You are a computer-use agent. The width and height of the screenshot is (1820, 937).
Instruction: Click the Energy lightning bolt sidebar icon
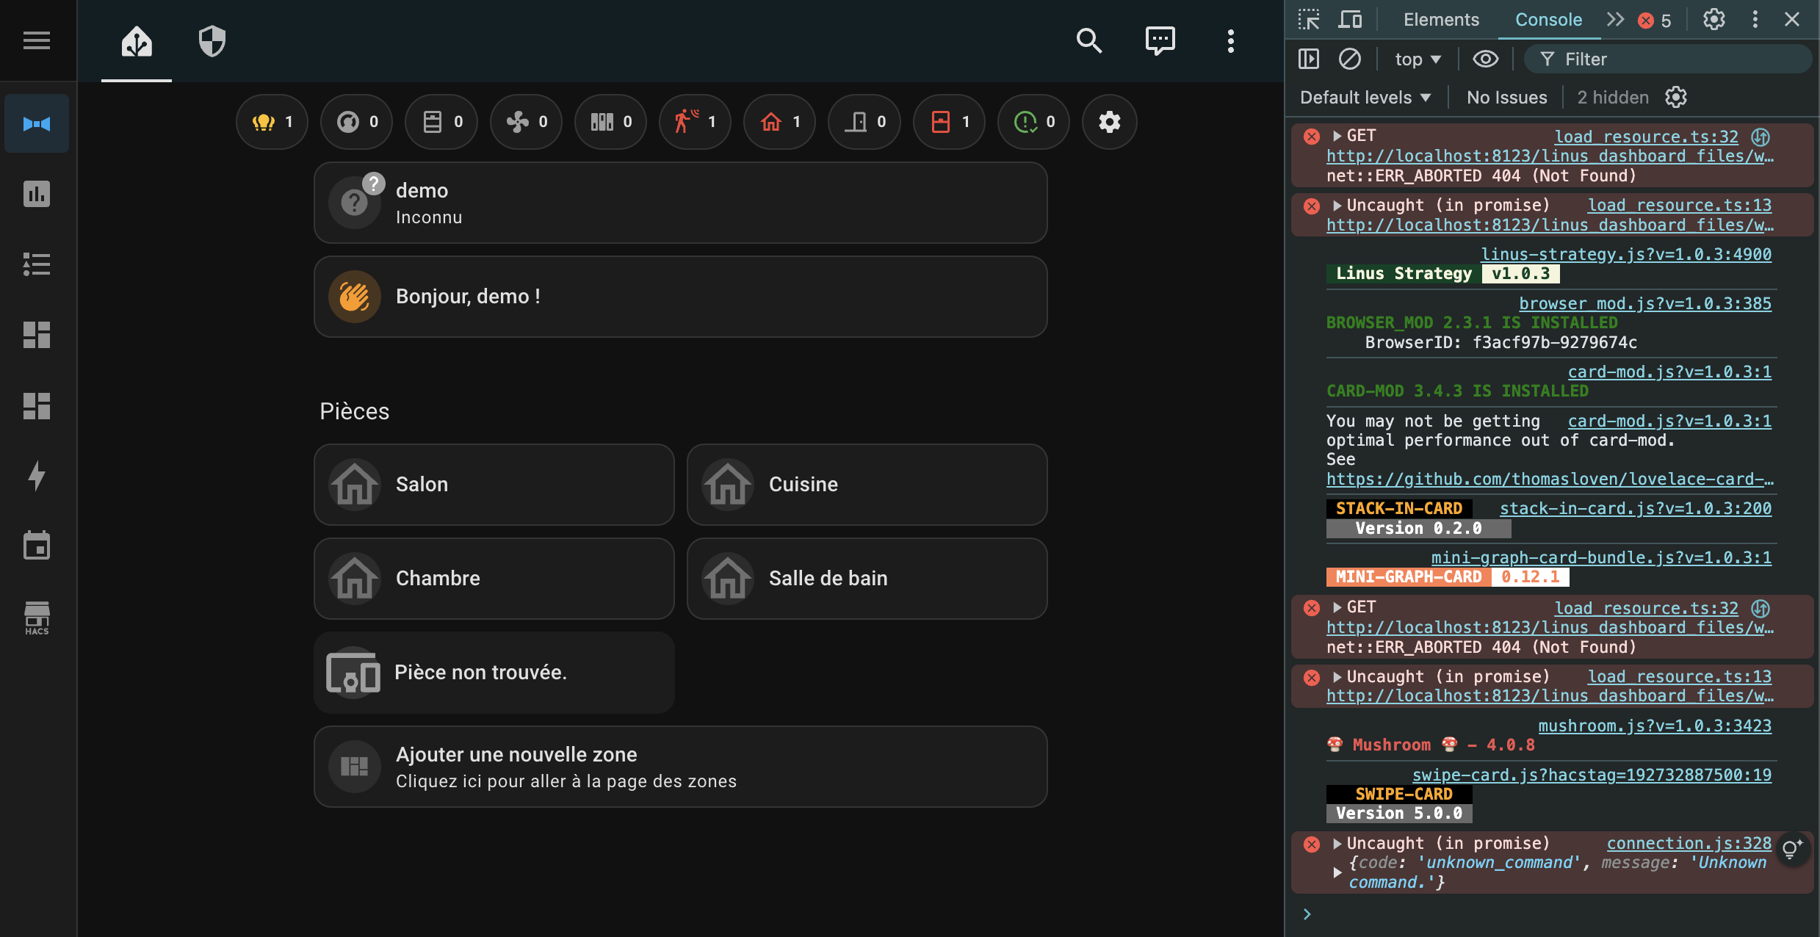(37, 476)
